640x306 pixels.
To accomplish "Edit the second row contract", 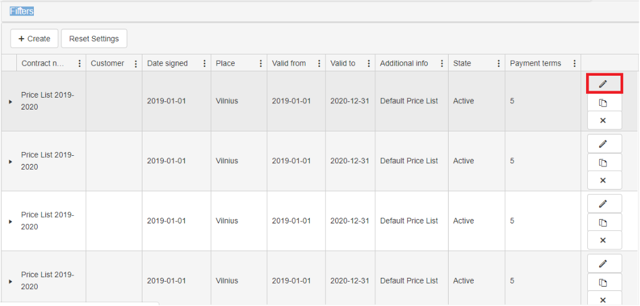I will click(604, 143).
